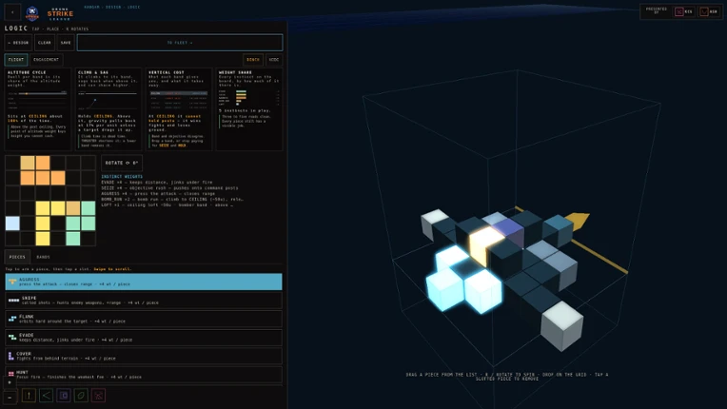Click the glowing yellow cube in the 3D view
727x409 pixels.
coord(484,244)
